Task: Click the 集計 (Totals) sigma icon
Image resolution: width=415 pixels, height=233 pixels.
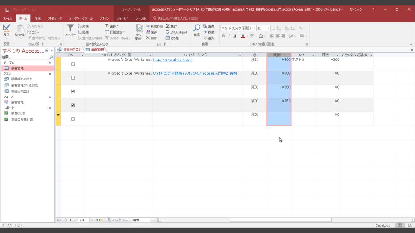Action: click(168, 26)
